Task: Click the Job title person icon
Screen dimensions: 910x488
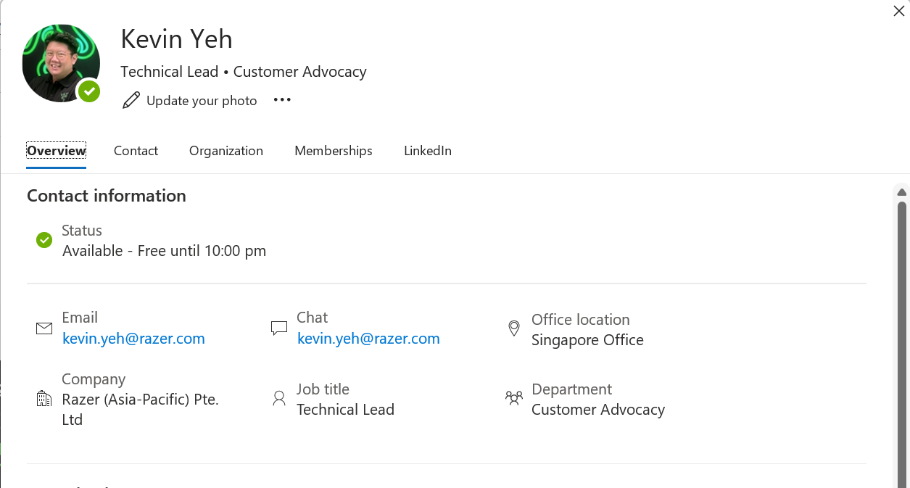Action: coord(279,398)
